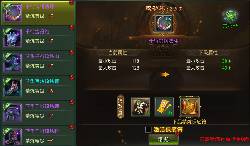Click the 千衍金丹袍 name label

click(37, 32)
